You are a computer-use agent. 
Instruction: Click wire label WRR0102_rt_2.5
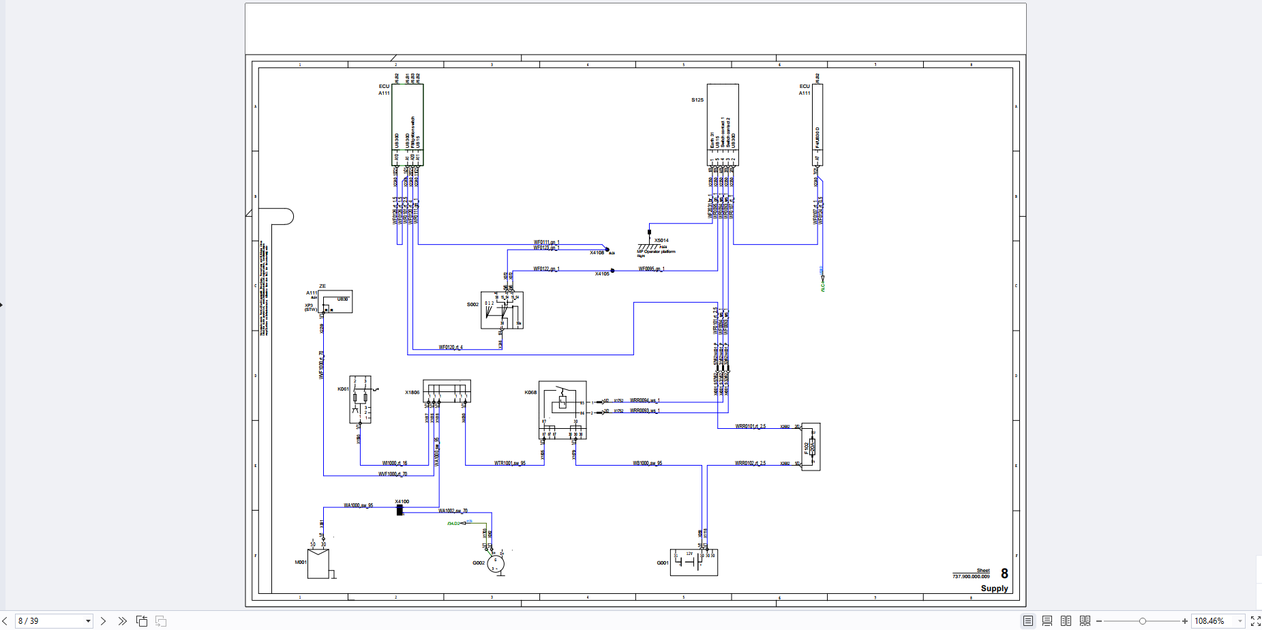click(750, 464)
